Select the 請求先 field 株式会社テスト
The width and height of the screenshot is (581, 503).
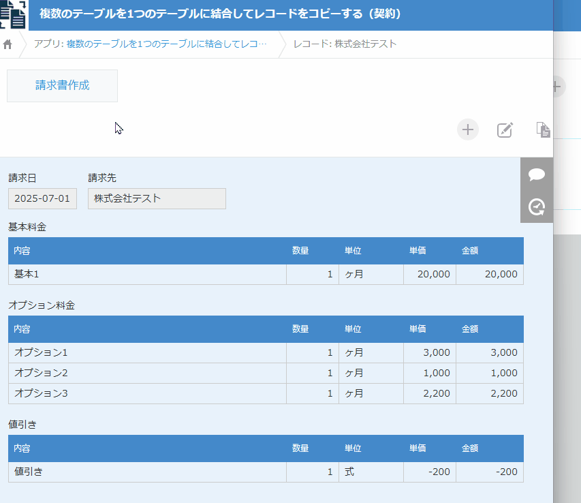point(157,199)
